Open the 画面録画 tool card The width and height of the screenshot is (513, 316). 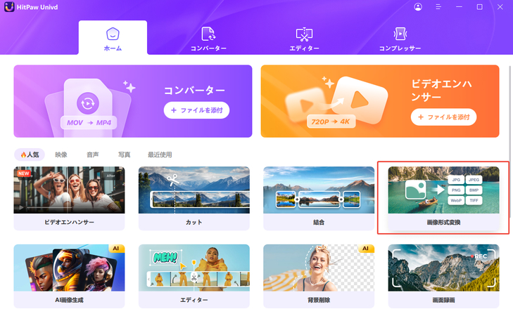(443, 276)
